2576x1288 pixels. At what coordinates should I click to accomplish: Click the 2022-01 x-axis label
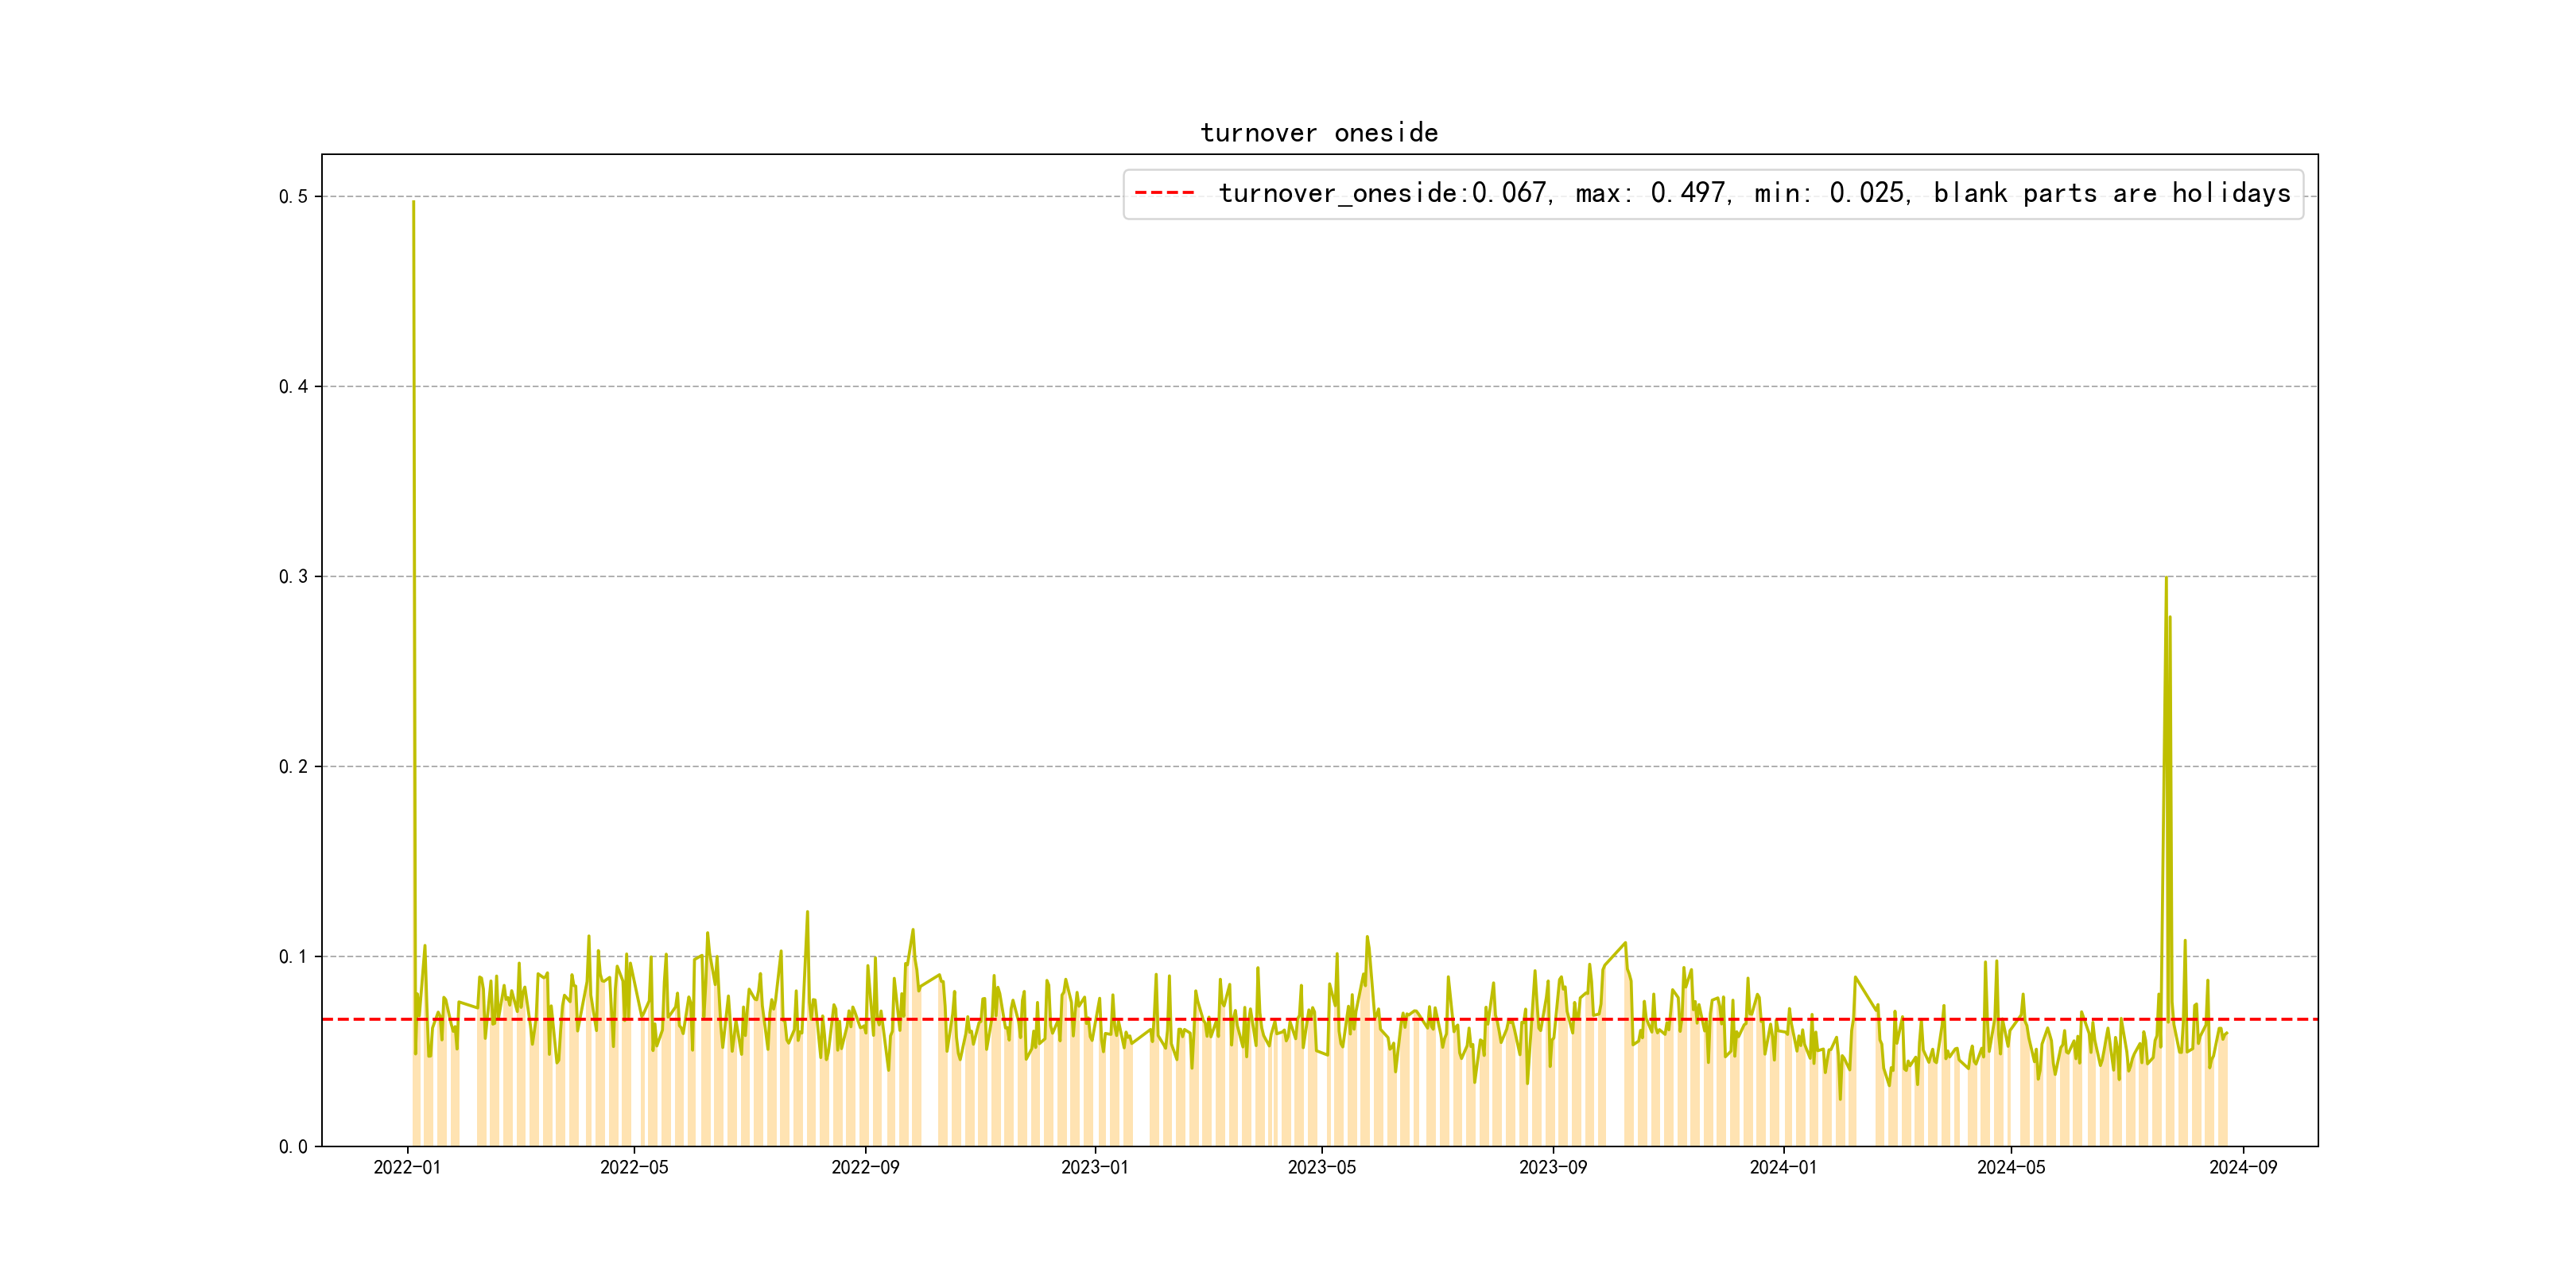pos(407,1168)
